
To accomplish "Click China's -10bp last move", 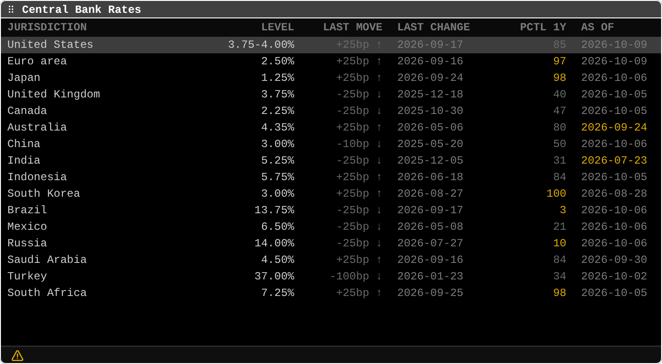I will (359, 144).
